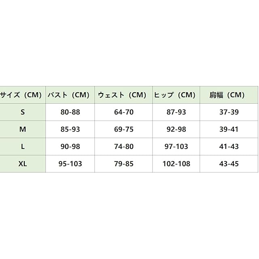
Task: Click the M size row label
Action: [23, 129]
